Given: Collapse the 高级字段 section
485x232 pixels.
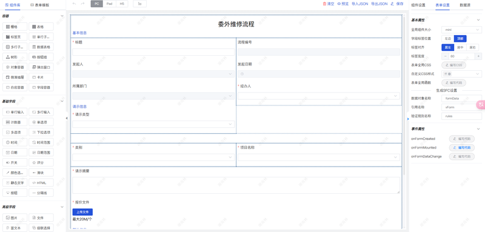Looking at the screenshot, I should coord(62,207).
